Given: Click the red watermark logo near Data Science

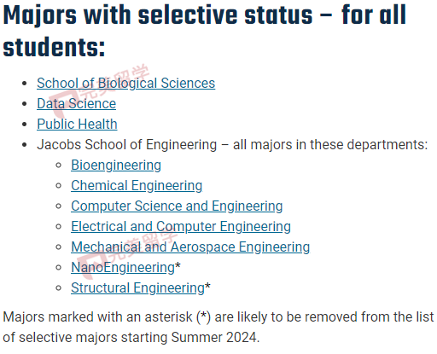Looking at the screenshot, I should click(x=63, y=104).
